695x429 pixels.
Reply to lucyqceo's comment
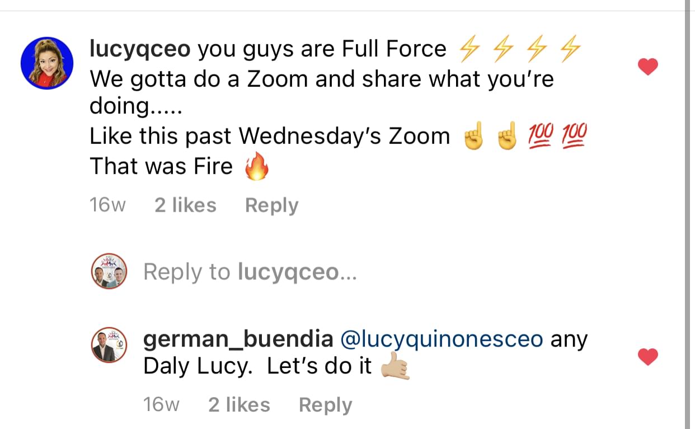pyautogui.click(x=271, y=206)
